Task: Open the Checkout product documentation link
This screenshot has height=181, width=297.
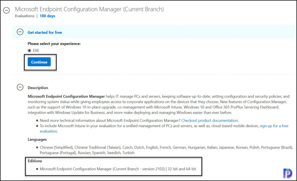Action: [209, 120]
